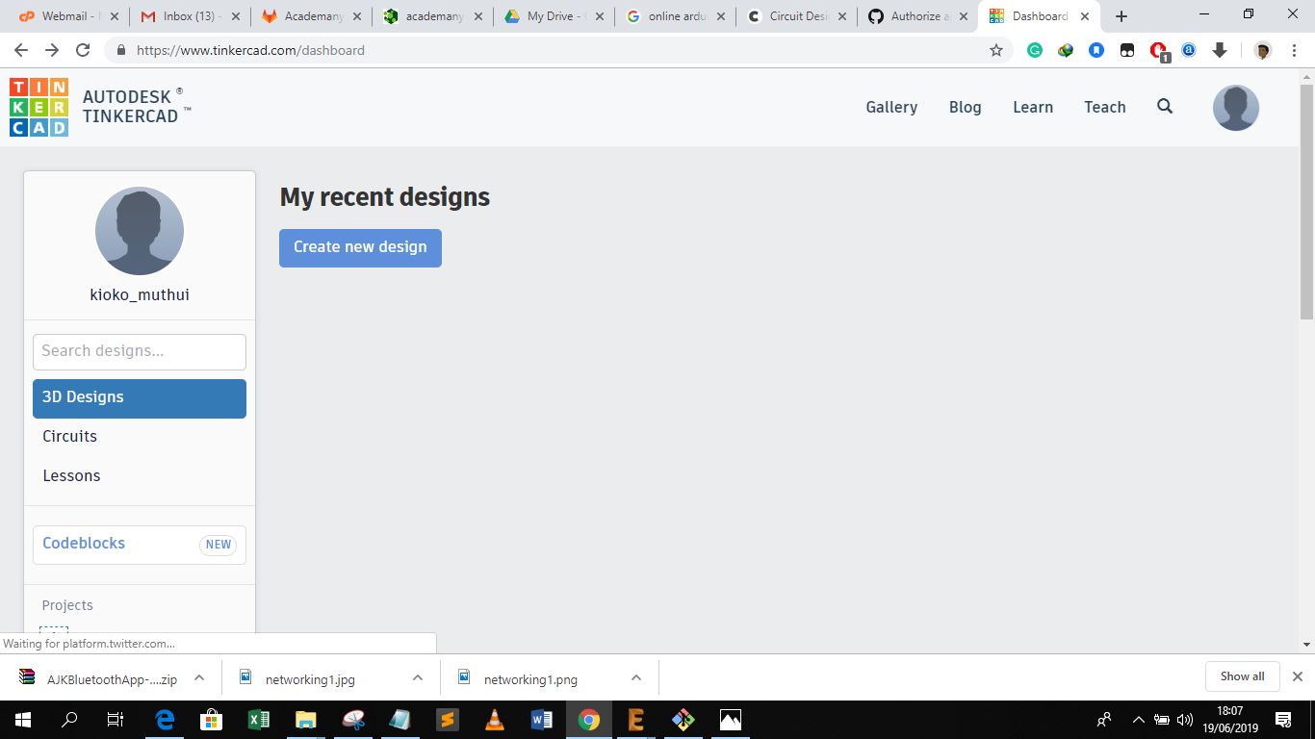Open a new browser tab
The height and width of the screenshot is (739, 1315).
(x=1122, y=16)
